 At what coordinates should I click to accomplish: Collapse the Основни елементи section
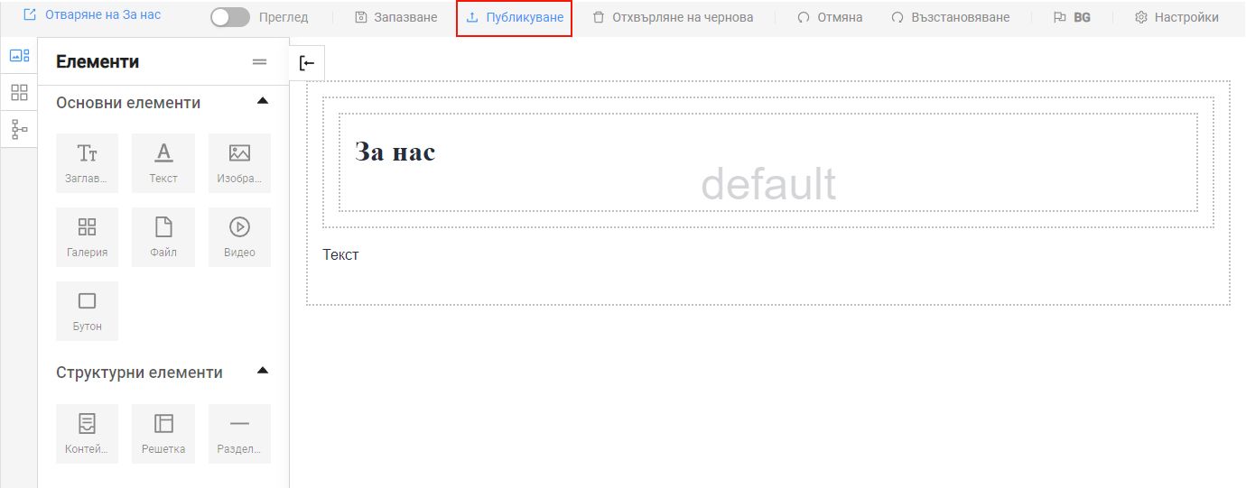click(x=263, y=101)
